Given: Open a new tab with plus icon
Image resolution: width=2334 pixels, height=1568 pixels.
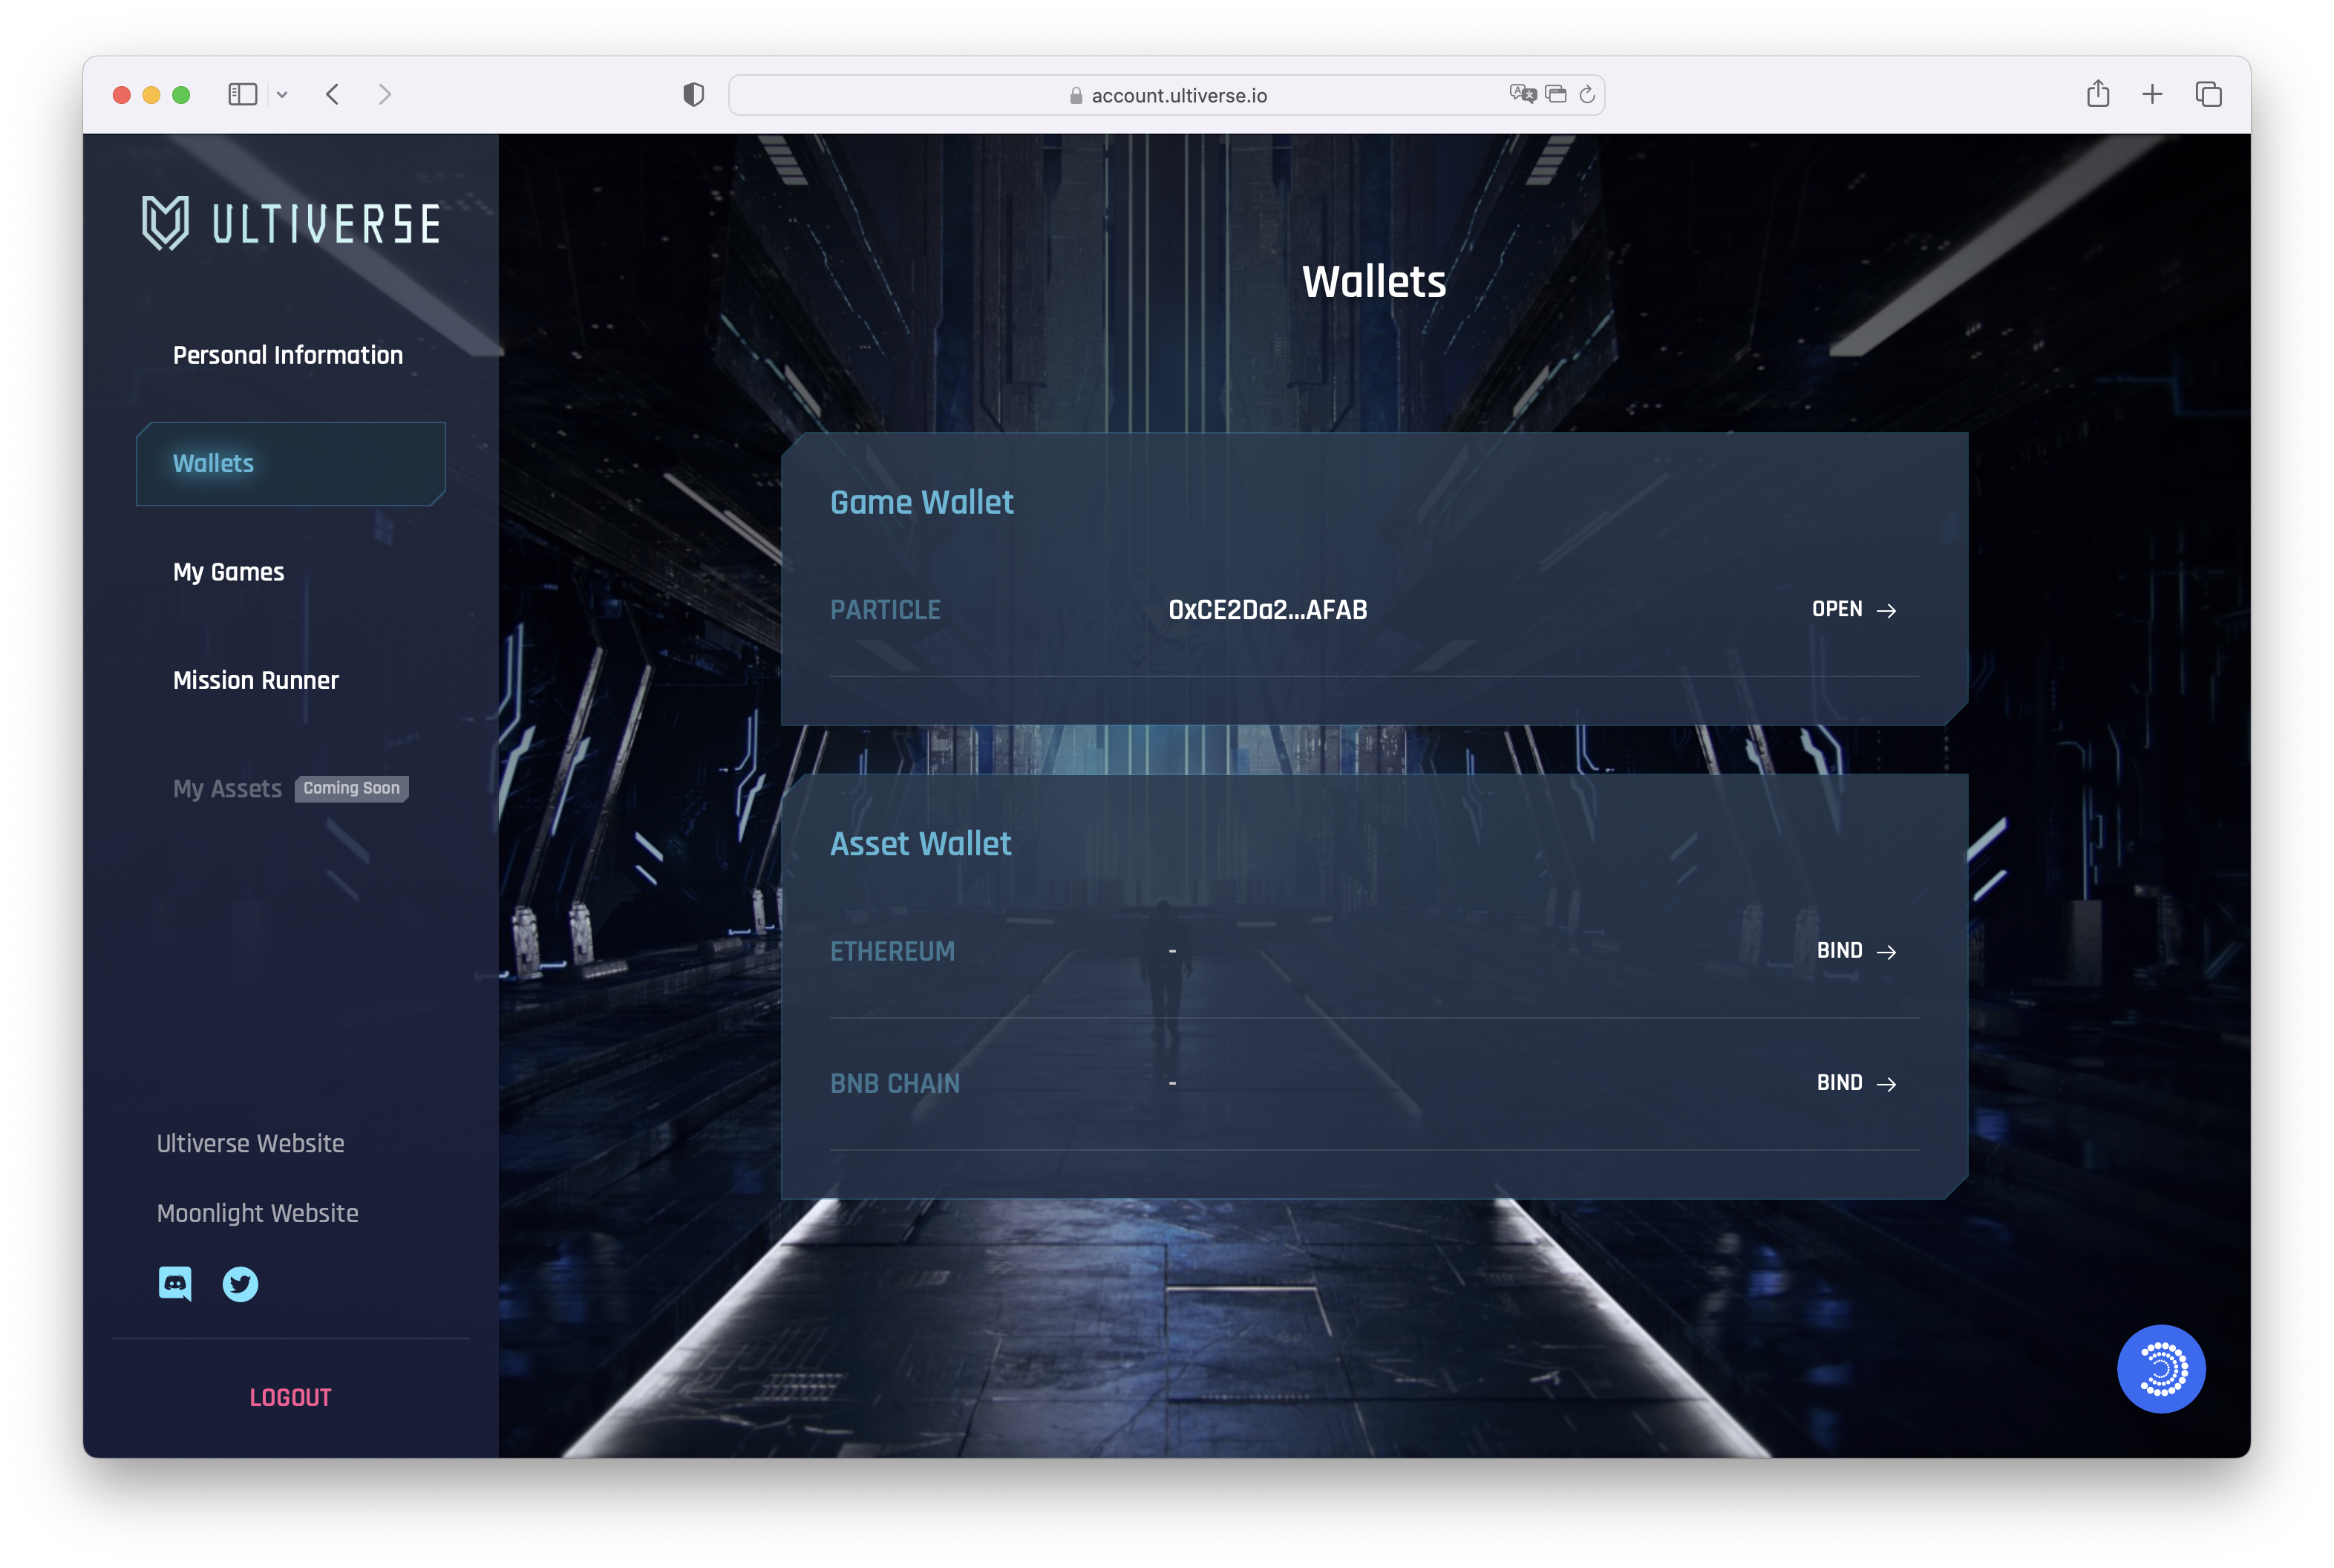Looking at the screenshot, I should point(2152,94).
